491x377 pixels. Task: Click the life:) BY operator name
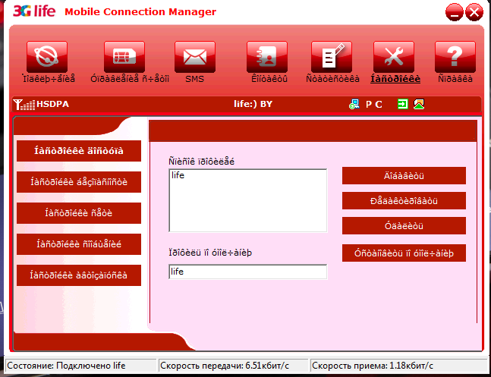(x=253, y=104)
